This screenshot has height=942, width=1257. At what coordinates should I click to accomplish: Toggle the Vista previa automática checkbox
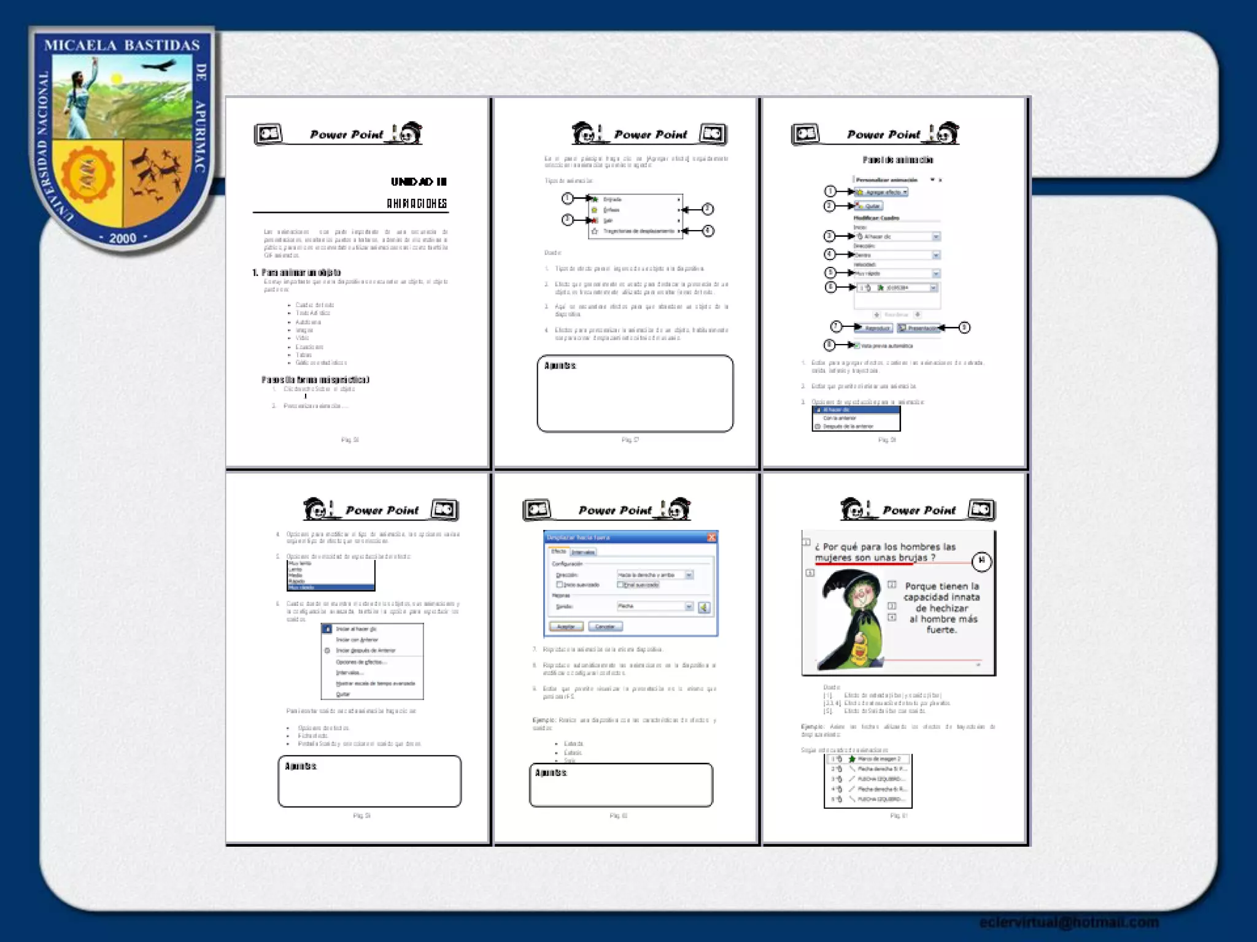coord(857,345)
